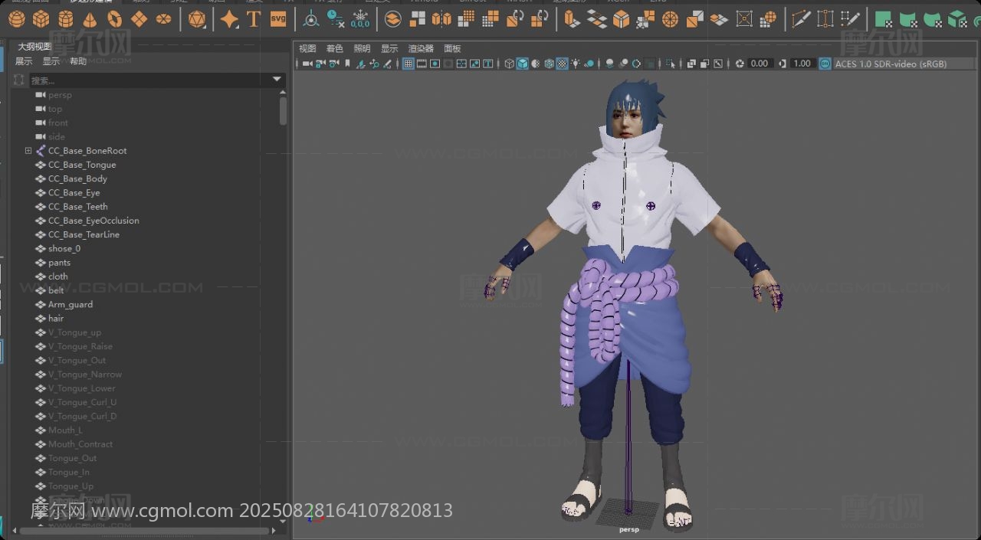The height and width of the screenshot is (540, 981).
Task: Toggle wireframe display in viewport toolbar
Action: [510, 64]
